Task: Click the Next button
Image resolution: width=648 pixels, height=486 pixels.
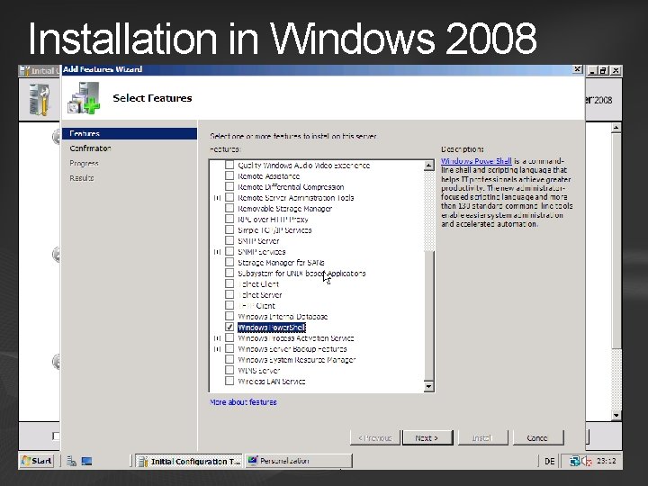Action: coord(427,437)
